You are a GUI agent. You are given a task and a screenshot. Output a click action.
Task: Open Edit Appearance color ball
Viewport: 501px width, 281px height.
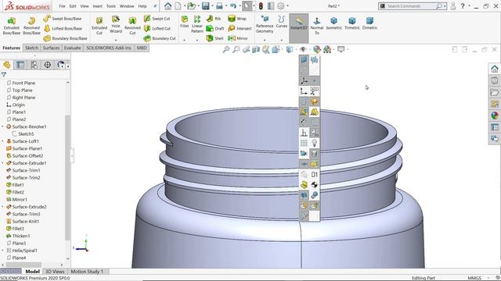[316, 49]
